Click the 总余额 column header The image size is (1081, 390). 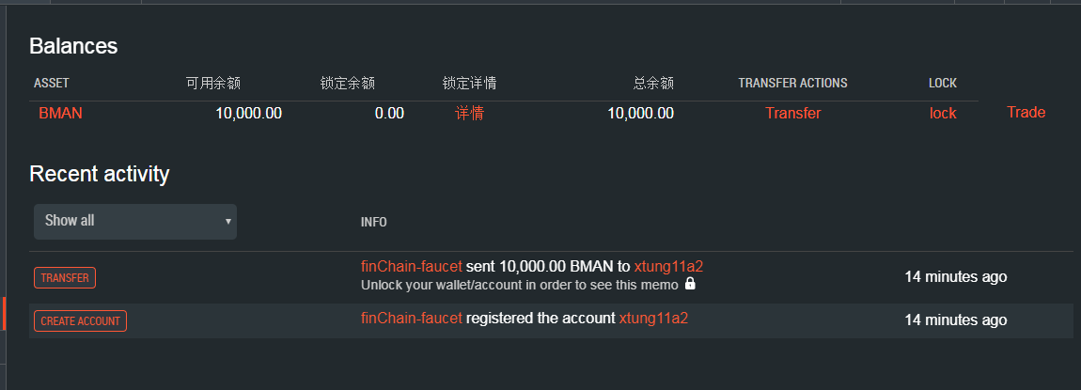pos(653,83)
